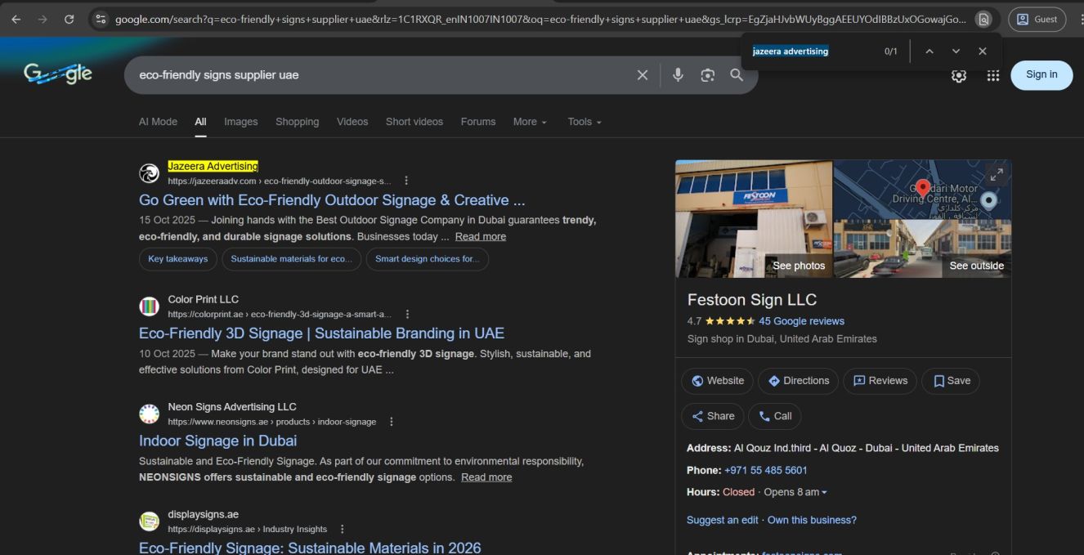1084x555 pixels.
Task: Switch to the Shopping tab
Action: [x=297, y=122]
